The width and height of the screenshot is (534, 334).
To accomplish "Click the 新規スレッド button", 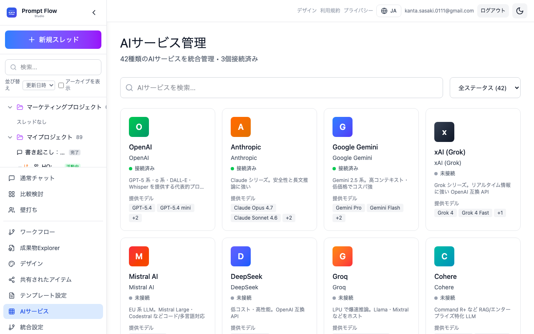I will click(53, 40).
